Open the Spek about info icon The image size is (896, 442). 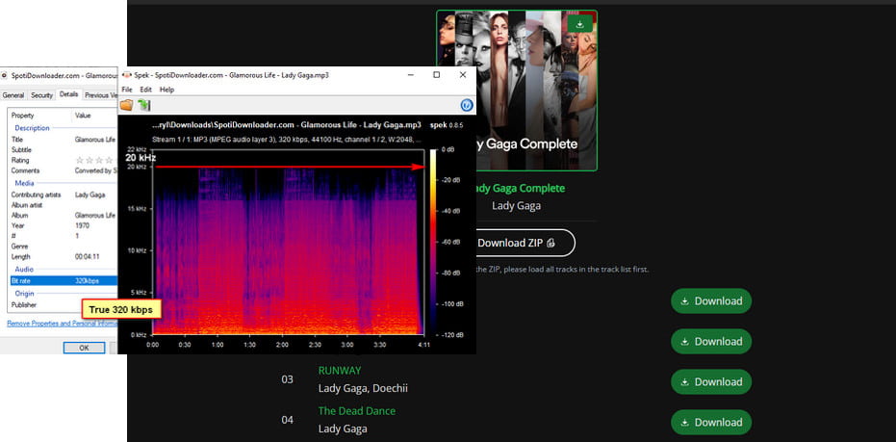(x=466, y=105)
